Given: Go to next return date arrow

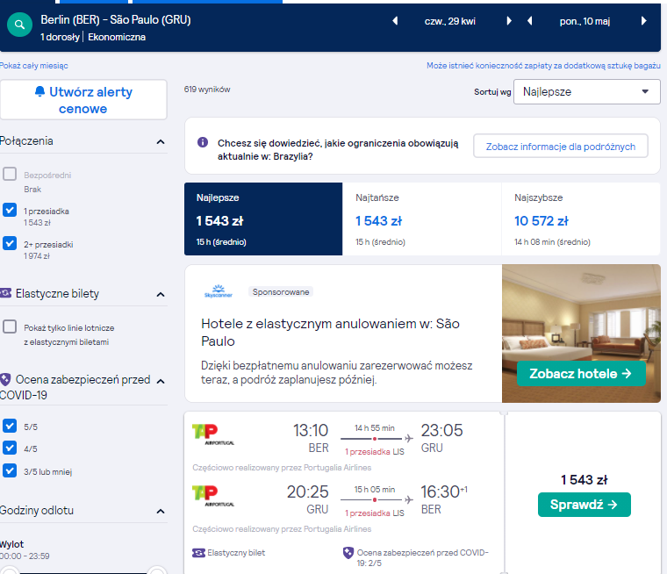Looking at the screenshot, I should click(x=643, y=21).
